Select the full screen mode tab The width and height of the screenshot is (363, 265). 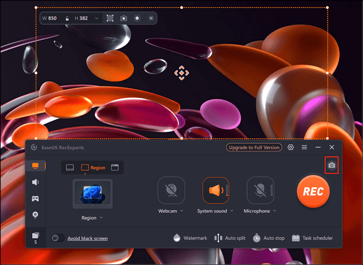70,168
